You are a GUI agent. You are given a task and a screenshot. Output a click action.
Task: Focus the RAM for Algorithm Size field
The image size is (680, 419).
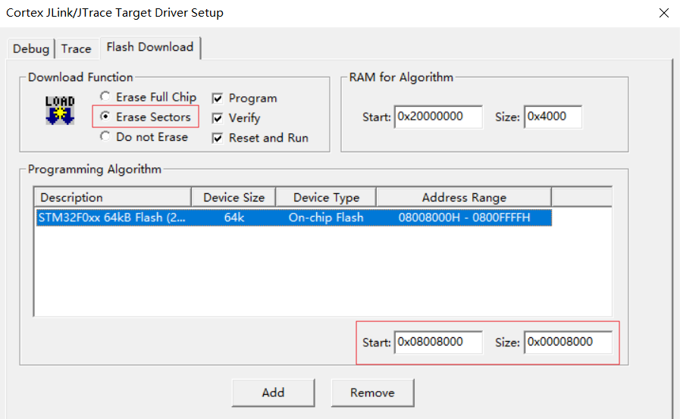pos(553,117)
